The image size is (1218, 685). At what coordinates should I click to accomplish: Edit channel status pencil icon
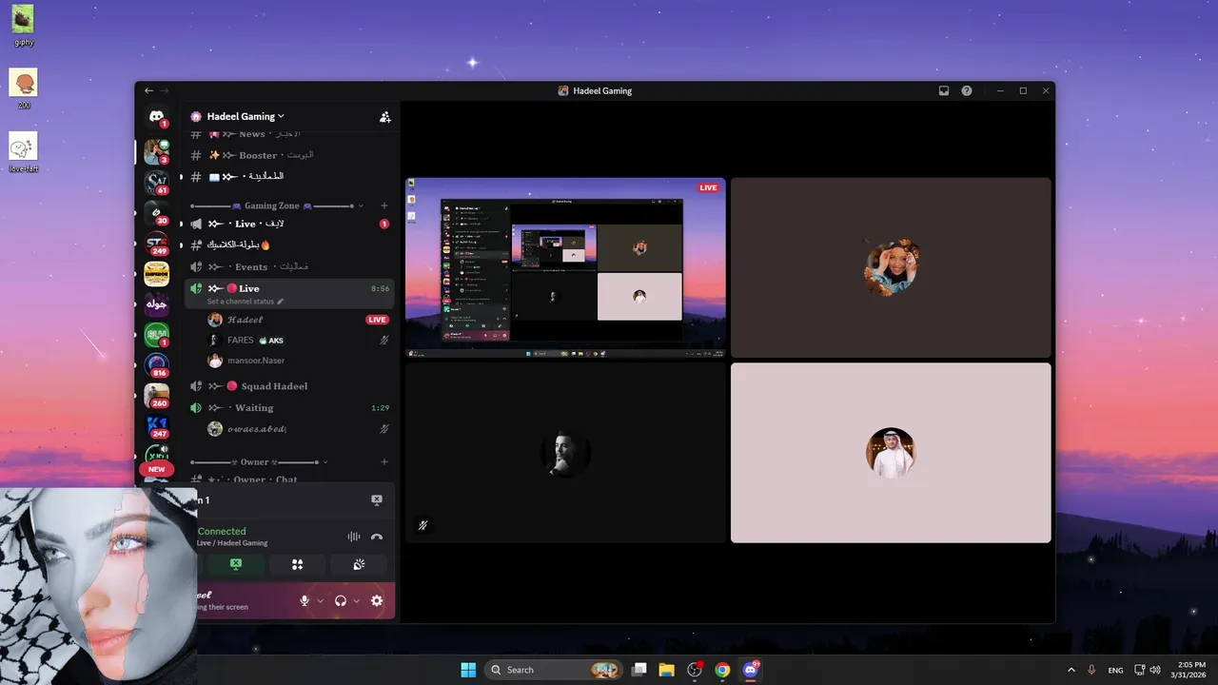[280, 302]
